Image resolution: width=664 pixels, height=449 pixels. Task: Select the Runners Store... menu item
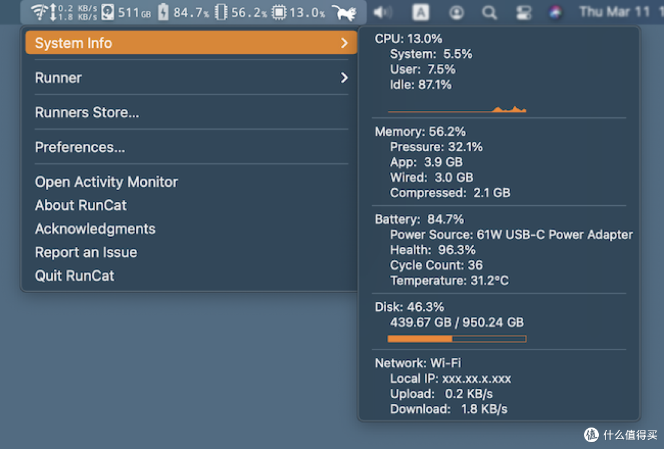pyautogui.click(x=87, y=112)
